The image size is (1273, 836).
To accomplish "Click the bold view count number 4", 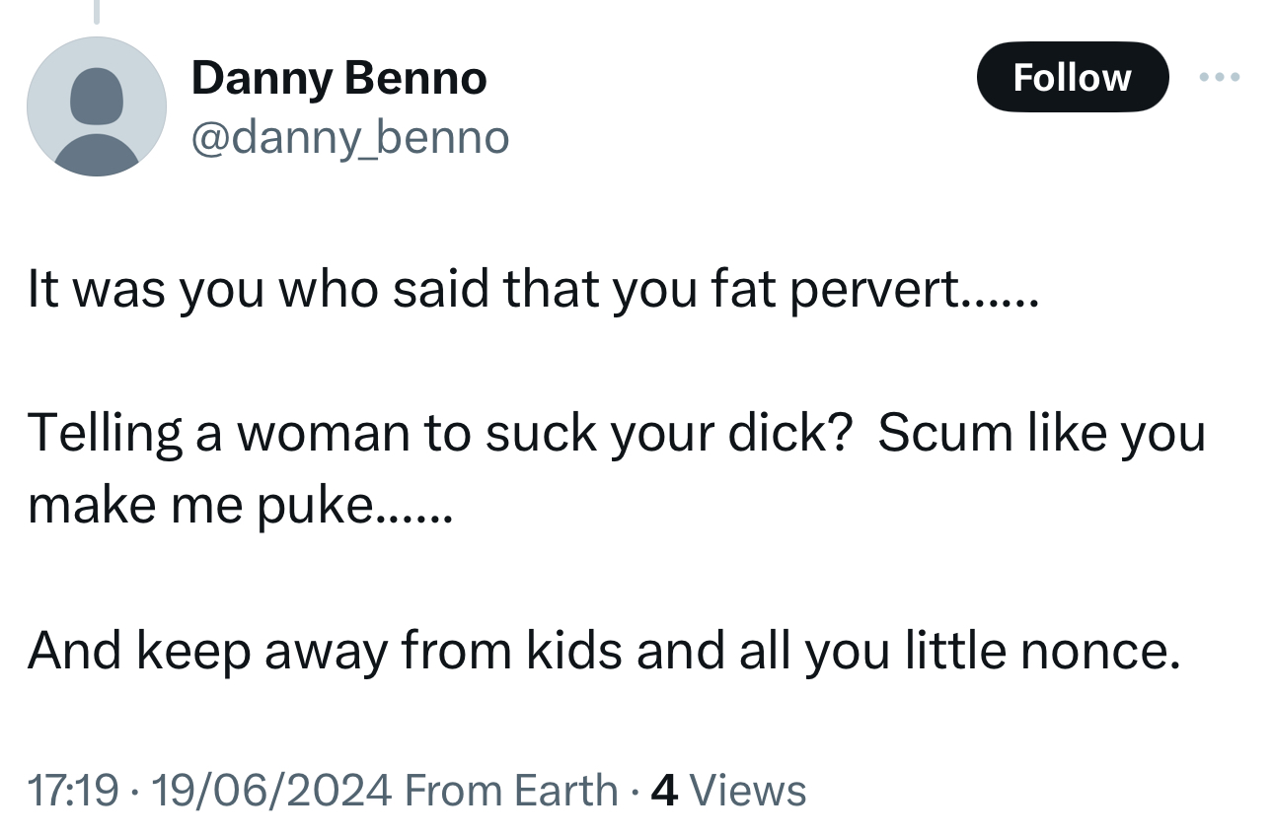I will 665,791.
